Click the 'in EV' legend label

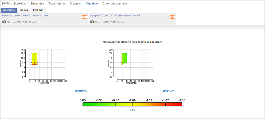(132, 110)
